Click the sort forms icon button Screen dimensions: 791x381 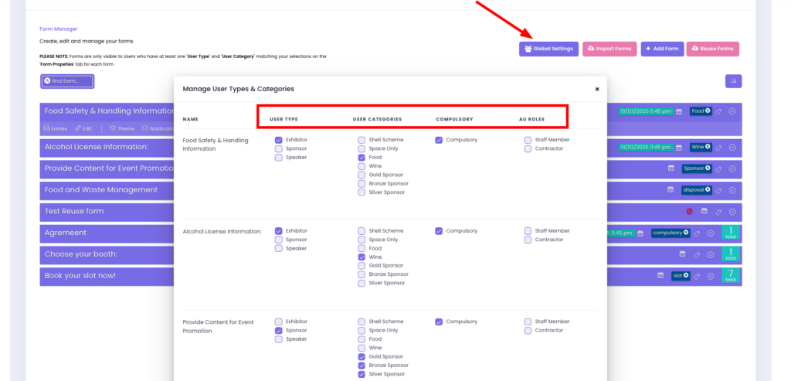click(x=733, y=81)
